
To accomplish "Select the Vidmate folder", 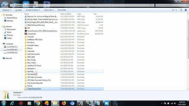I will pos(31,51).
